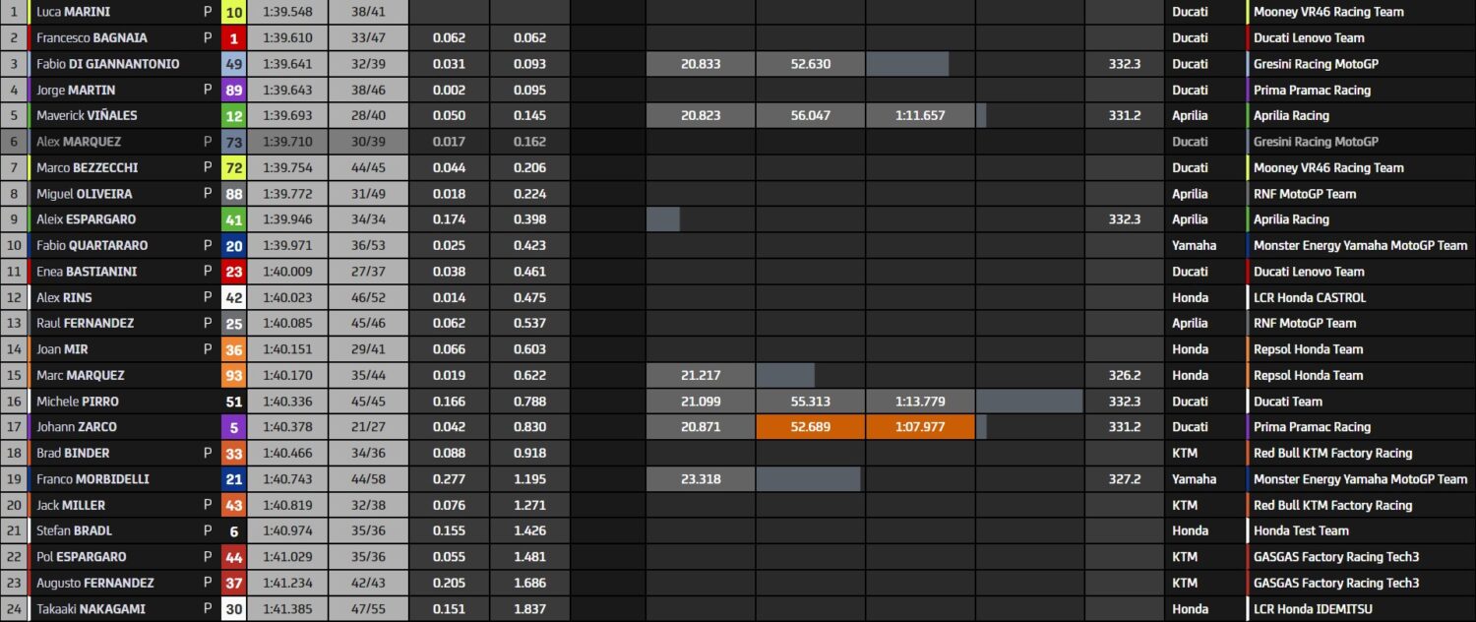
Task: Click Franco MORBIDELLI's interval 0.277
Action: (x=450, y=479)
